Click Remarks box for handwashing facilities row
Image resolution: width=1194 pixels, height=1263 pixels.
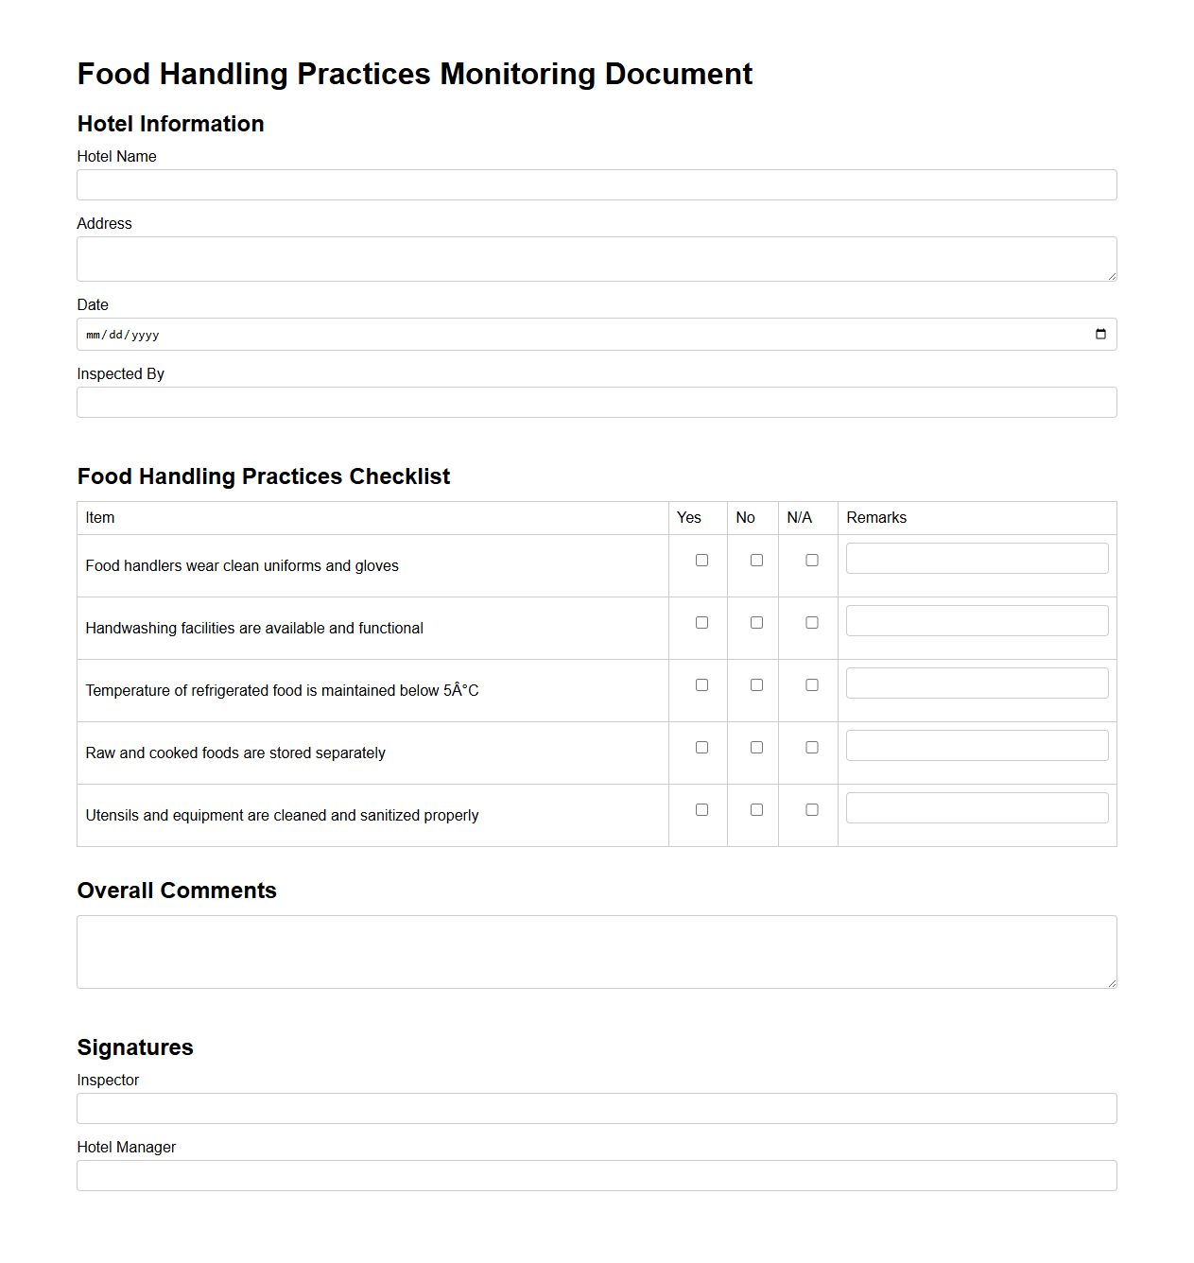[977, 620]
